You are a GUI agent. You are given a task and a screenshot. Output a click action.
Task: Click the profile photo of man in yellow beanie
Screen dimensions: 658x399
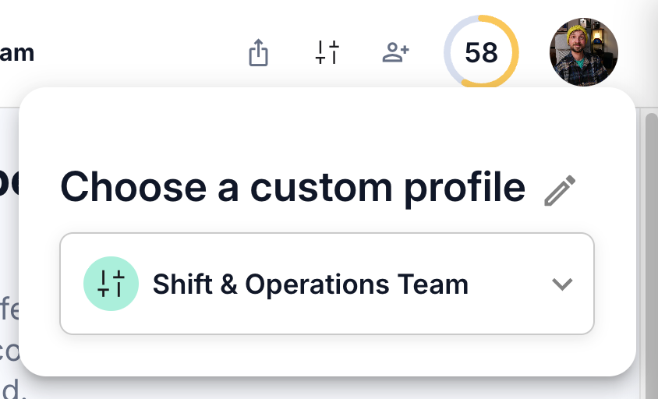(584, 52)
